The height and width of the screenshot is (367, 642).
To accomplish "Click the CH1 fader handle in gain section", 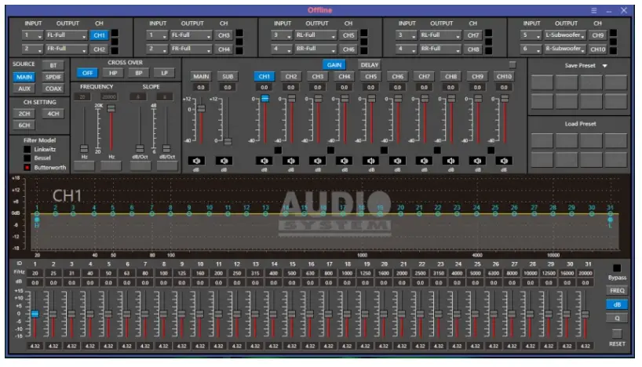I will click(265, 98).
